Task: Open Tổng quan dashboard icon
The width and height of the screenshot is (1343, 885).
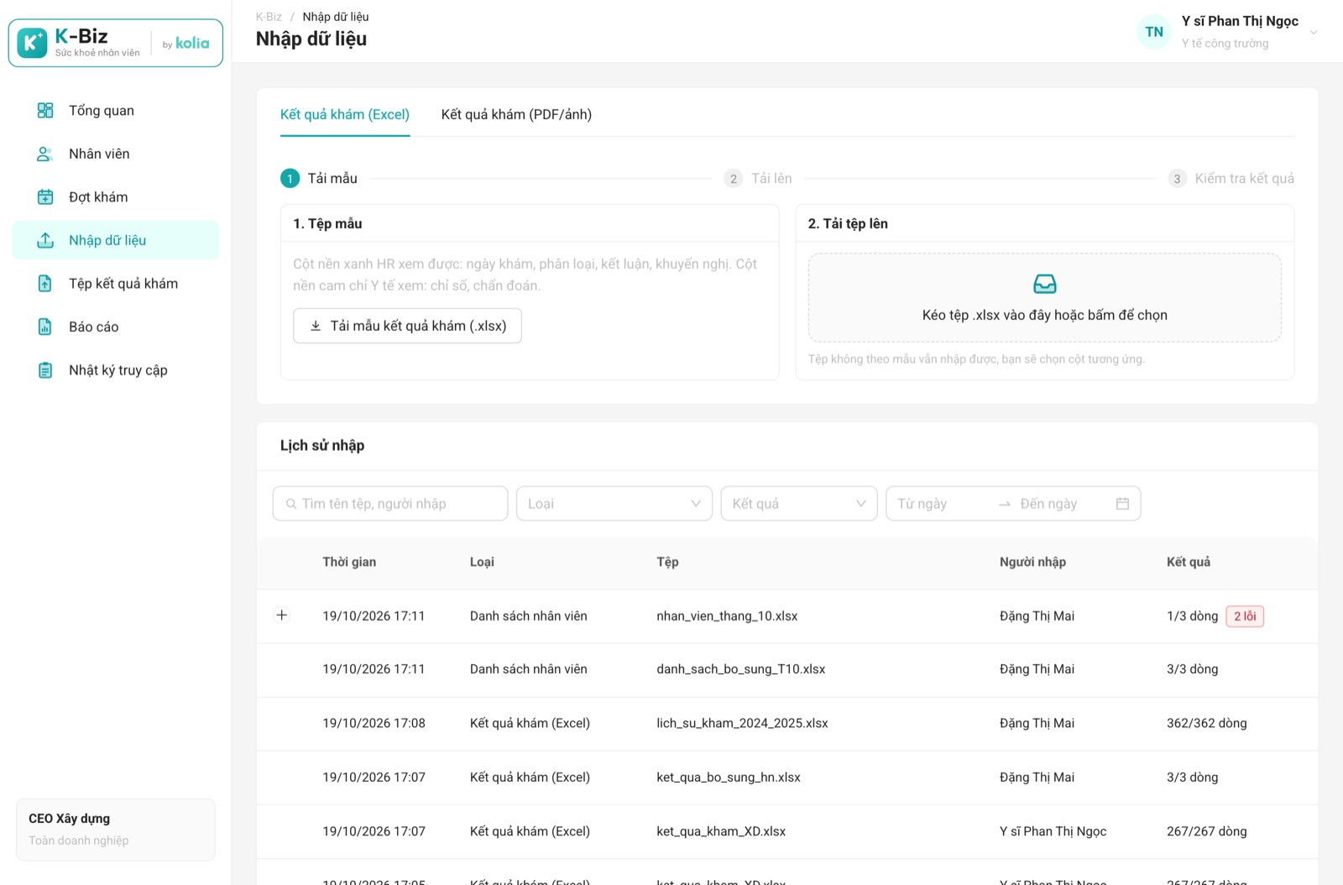Action: tap(45, 110)
